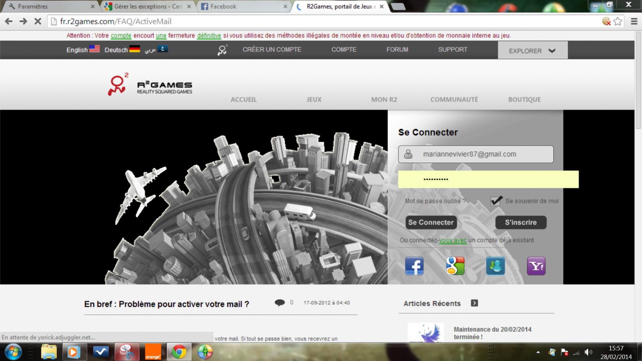
Task: Sign in using the Yahoo icon
Action: point(536,266)
